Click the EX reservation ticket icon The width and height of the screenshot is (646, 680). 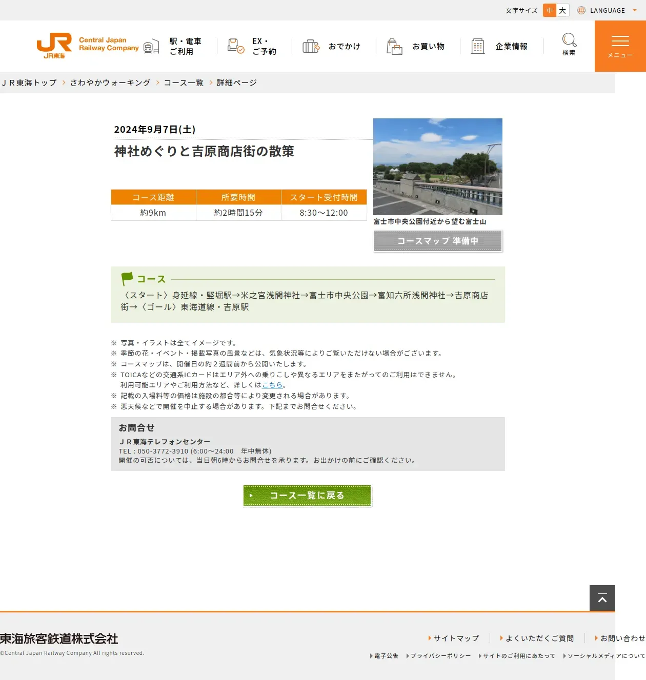(236, 46)
